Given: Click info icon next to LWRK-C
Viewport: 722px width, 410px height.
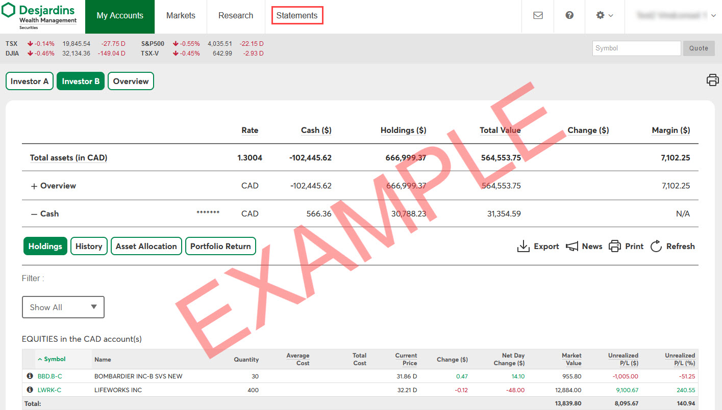Looking at the screenshot, I should click(30, 390).
